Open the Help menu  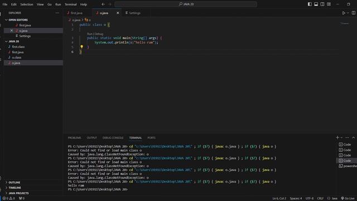(84, 4)
